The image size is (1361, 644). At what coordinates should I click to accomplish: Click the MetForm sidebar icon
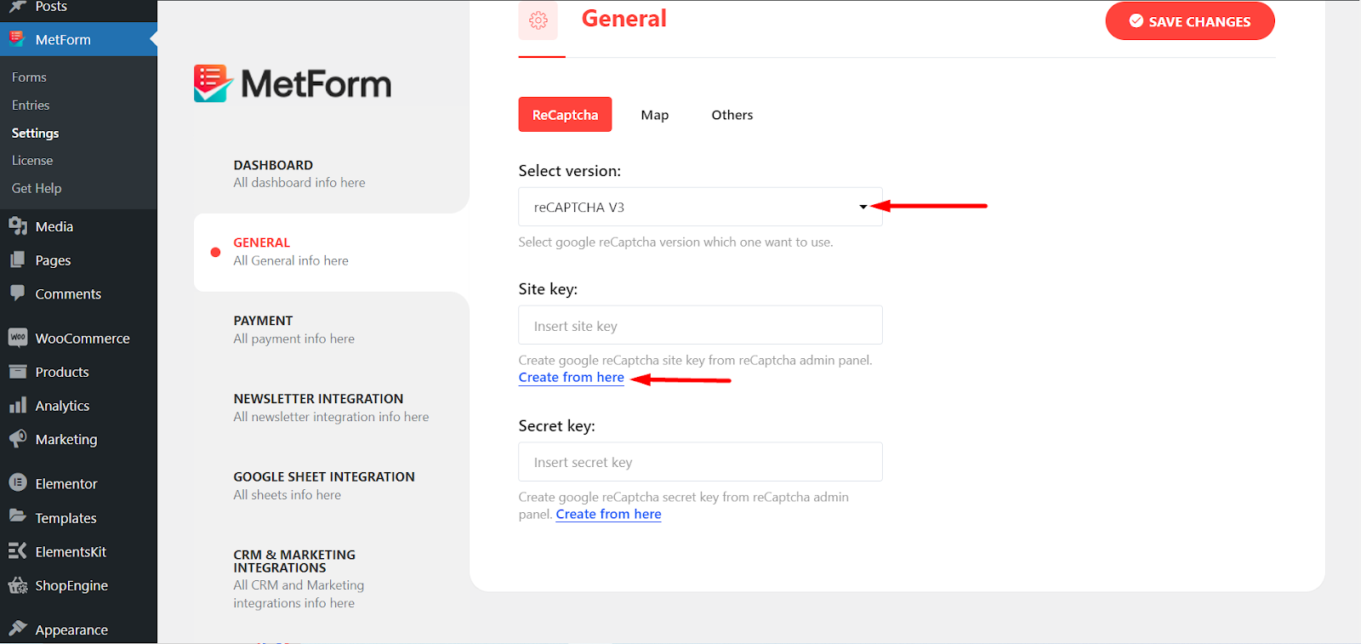17,38
